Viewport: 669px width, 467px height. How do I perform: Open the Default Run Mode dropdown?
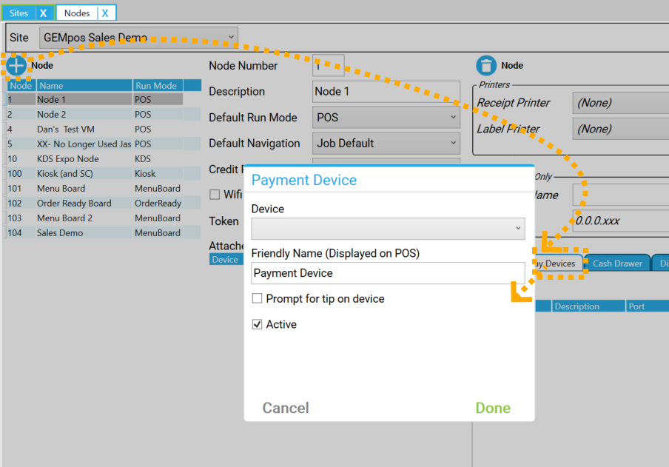pos(386,118)
